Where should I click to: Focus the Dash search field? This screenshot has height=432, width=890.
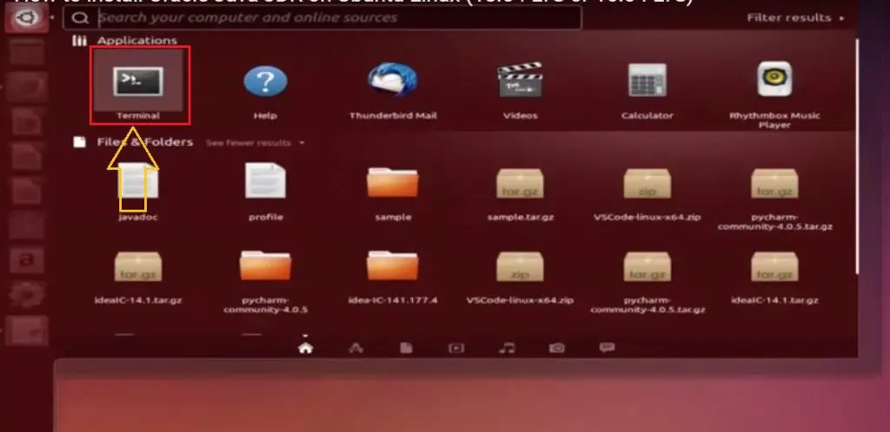pyautogui.click(x=322, y=17)
